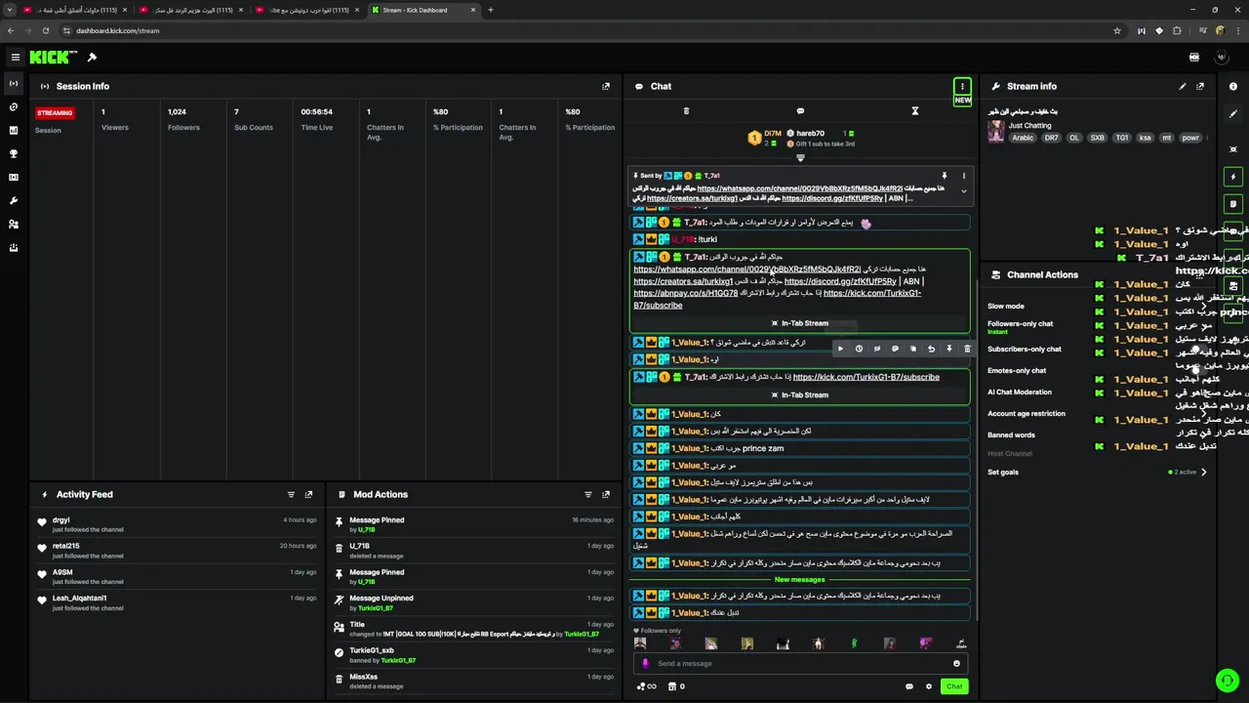1249x703 pixels.
Task: Toggle AI Chat Moderation setting
Action: click(1020, 392)
